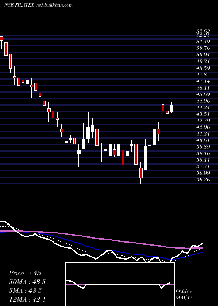Select the 37.71 price label
The height and width of the screenshot is (306, 218).
tap(203, 167)
